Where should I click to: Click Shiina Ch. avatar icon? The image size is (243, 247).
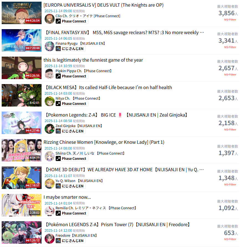50,156
